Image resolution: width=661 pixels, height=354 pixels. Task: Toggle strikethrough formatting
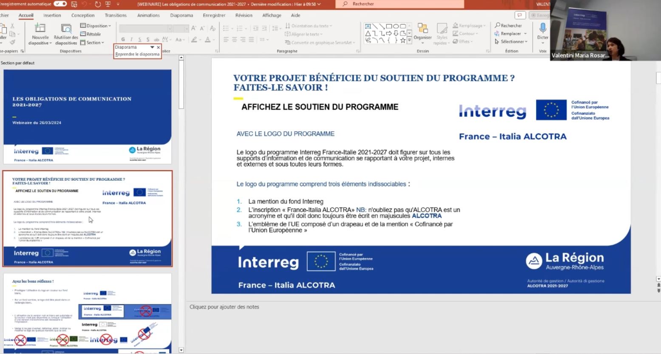156,39
